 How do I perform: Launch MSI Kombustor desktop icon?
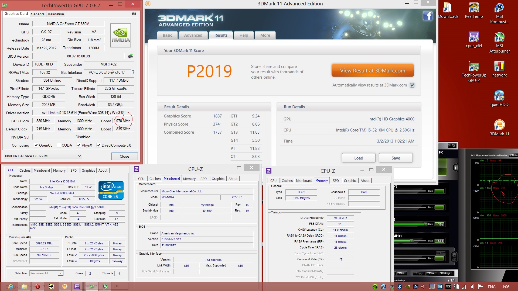tap(499, 13)
